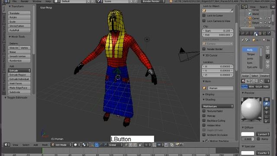Click the Assign material button
The height and width of the screenshot is (156, 277).
[x=245, y=76]
